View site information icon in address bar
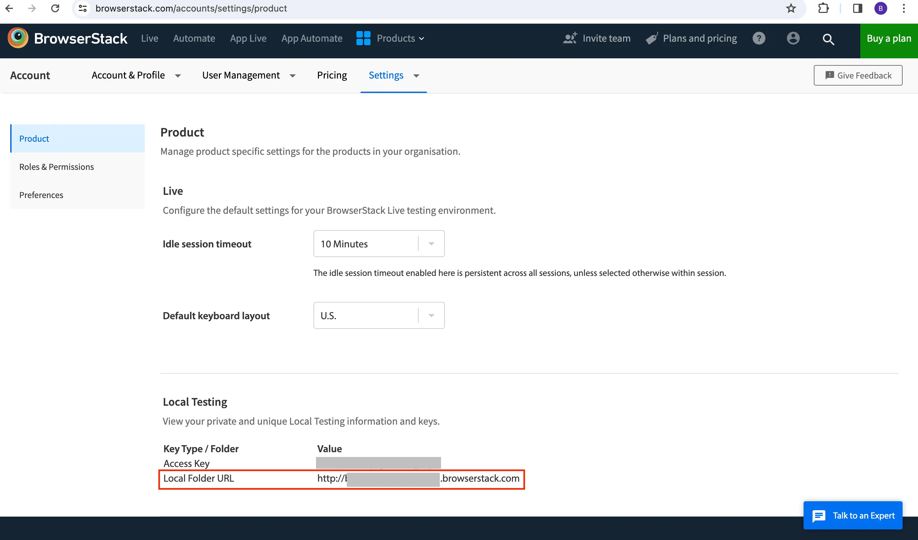The width and height of the screenshot is (918, 540). (x=83, y=8)
